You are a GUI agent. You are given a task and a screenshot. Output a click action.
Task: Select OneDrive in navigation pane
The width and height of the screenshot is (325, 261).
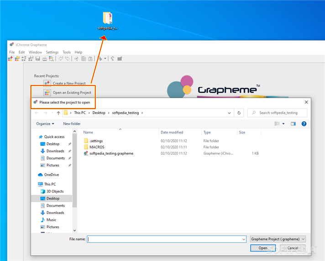pos(48,175)
